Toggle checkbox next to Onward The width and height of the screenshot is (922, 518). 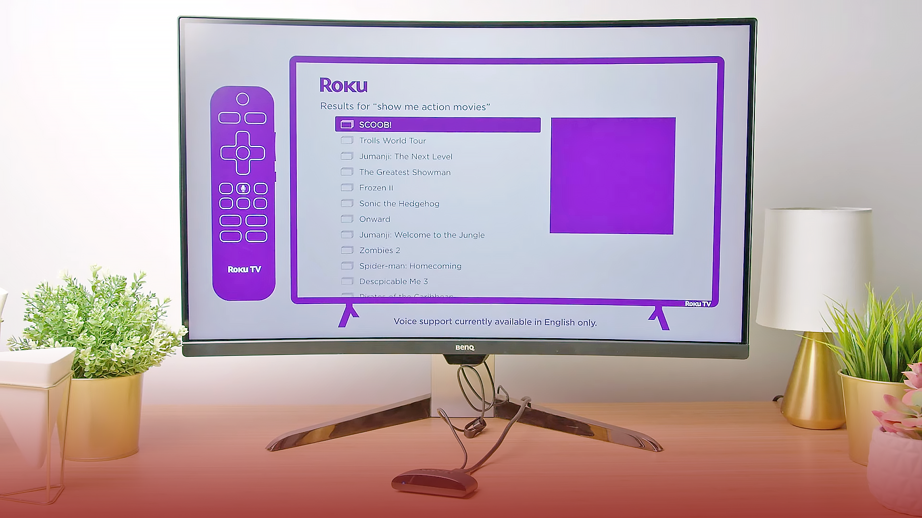click(346, 219)
